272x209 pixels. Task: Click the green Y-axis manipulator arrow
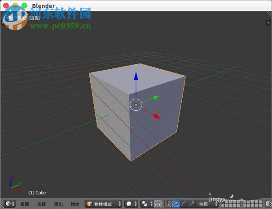click(156, 97)
